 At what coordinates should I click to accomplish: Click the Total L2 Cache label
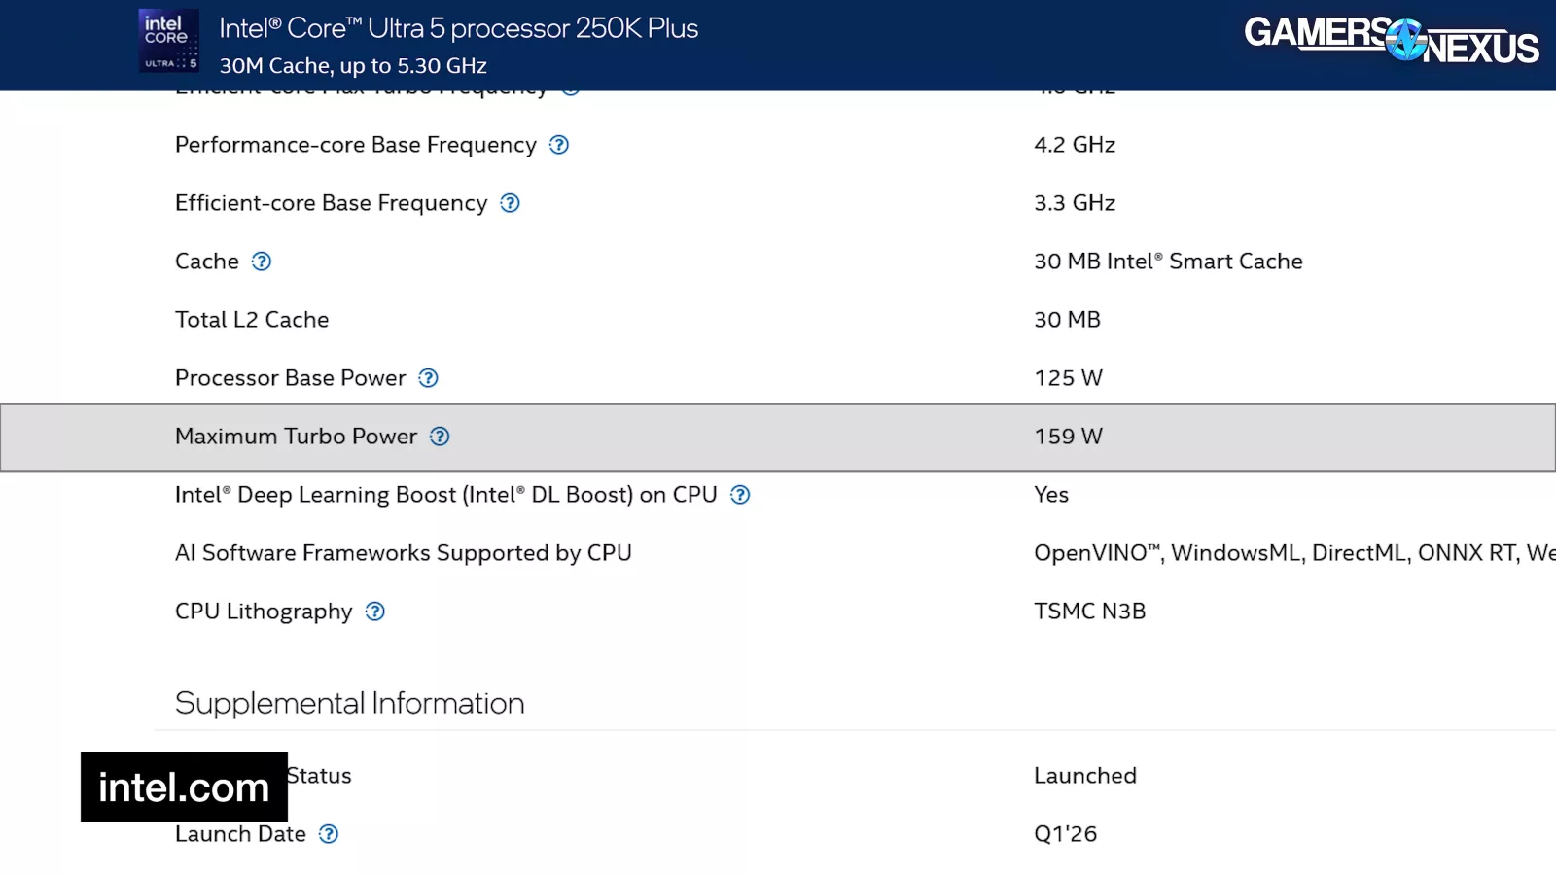tap(252, 320)
